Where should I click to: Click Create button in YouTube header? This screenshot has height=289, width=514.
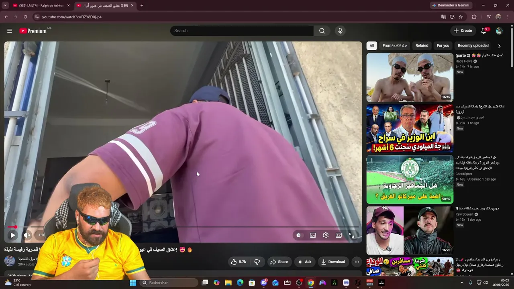(463, 31)
